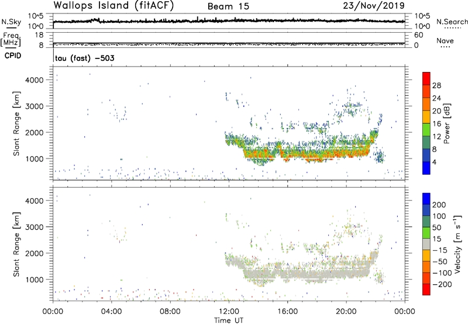Click the '28' tick on Power scale
Image resolution: width=468 pixels, height=324 pixels.
coord(436,85)
